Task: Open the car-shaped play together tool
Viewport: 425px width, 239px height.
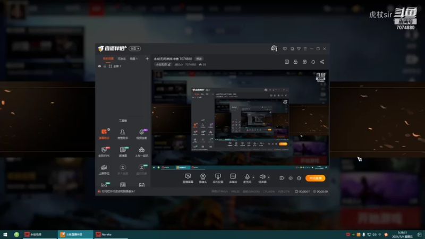Action: click(141, 152)
